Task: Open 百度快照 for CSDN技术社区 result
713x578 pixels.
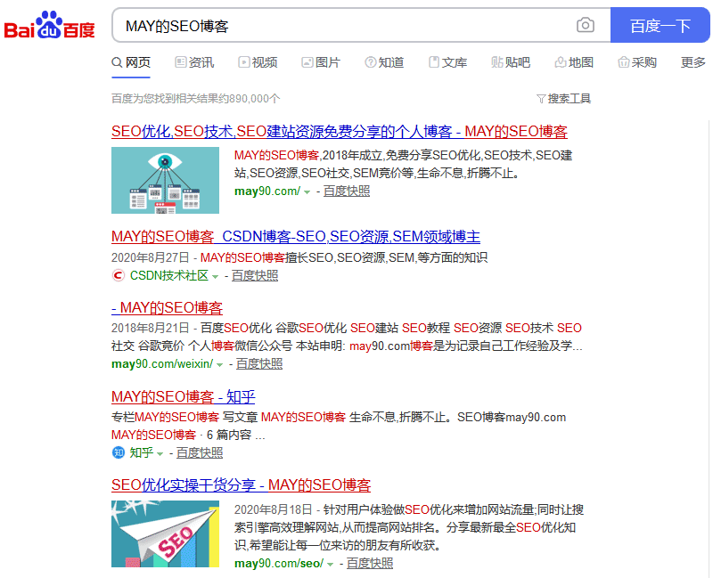Action: (x=255, y=276)
